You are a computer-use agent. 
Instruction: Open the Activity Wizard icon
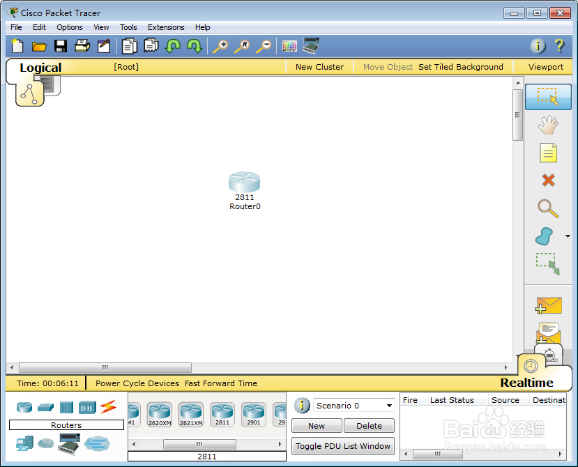pos(104,46)
